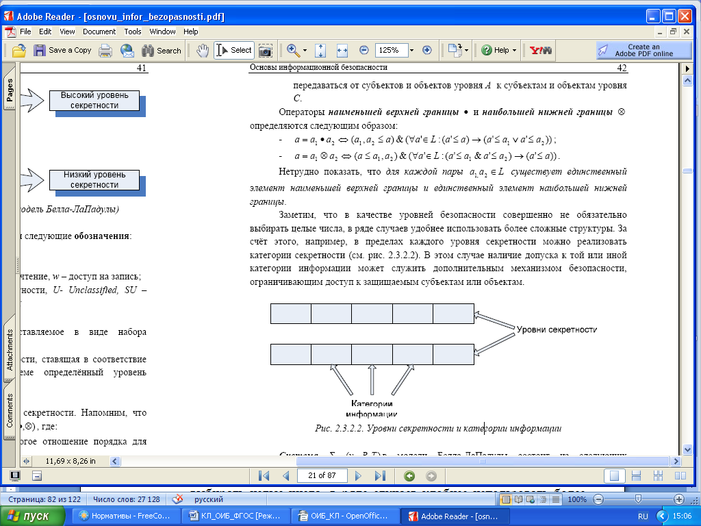Open the Document menu

(x=99, y=32)
